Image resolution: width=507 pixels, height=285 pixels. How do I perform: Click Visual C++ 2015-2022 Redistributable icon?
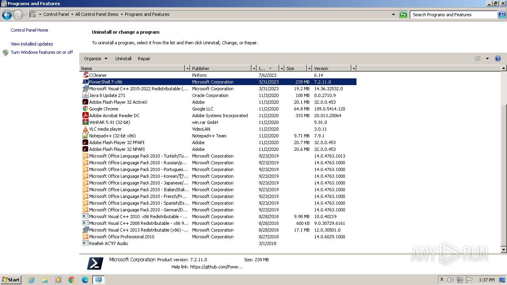pos(86,89)
